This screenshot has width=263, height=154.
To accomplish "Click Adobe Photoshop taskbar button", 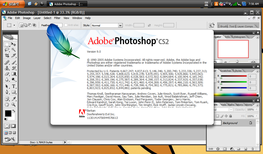I will pos(67,4).
